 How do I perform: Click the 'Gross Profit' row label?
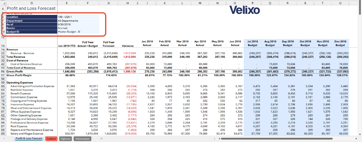[x=14, y=72]
